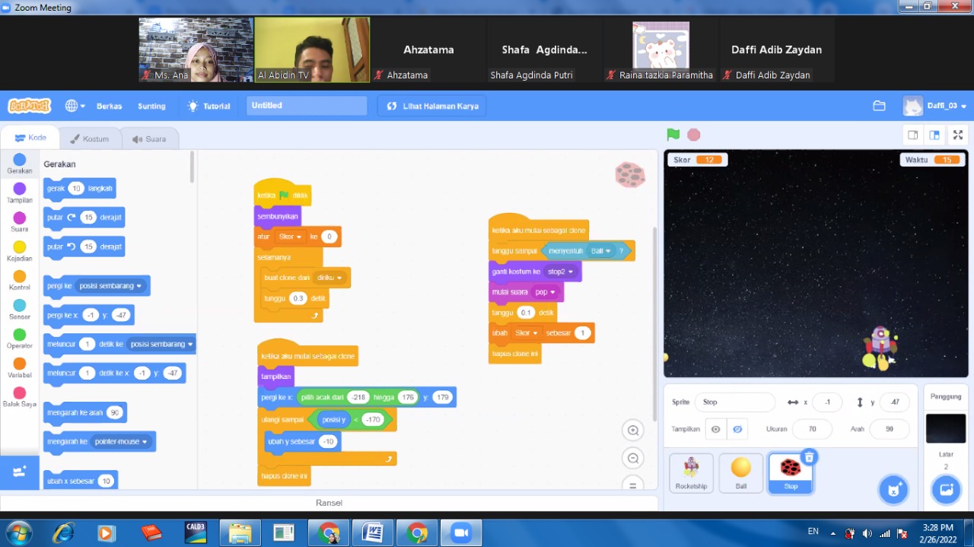Select the Kontrol block category
The height and width of the screenshot is (547, 974).
point(20,281)
